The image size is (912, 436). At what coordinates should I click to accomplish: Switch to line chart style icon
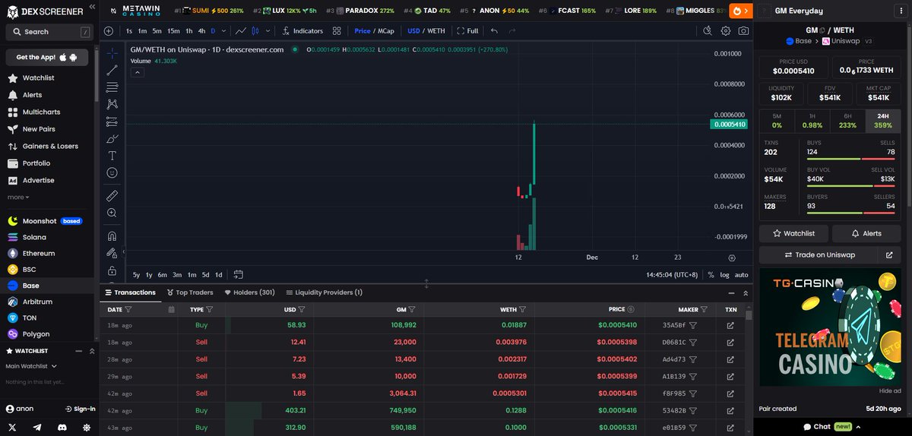coord(241,31)
